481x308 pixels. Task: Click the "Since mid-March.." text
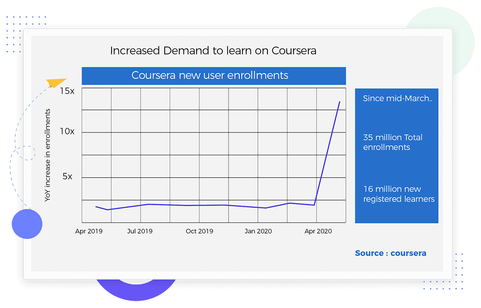[x=397, y=98]
